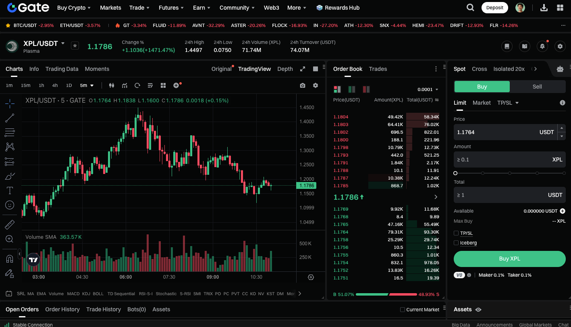
Task: Open candlestick chart type selector
Action: (x=112, y=85)
